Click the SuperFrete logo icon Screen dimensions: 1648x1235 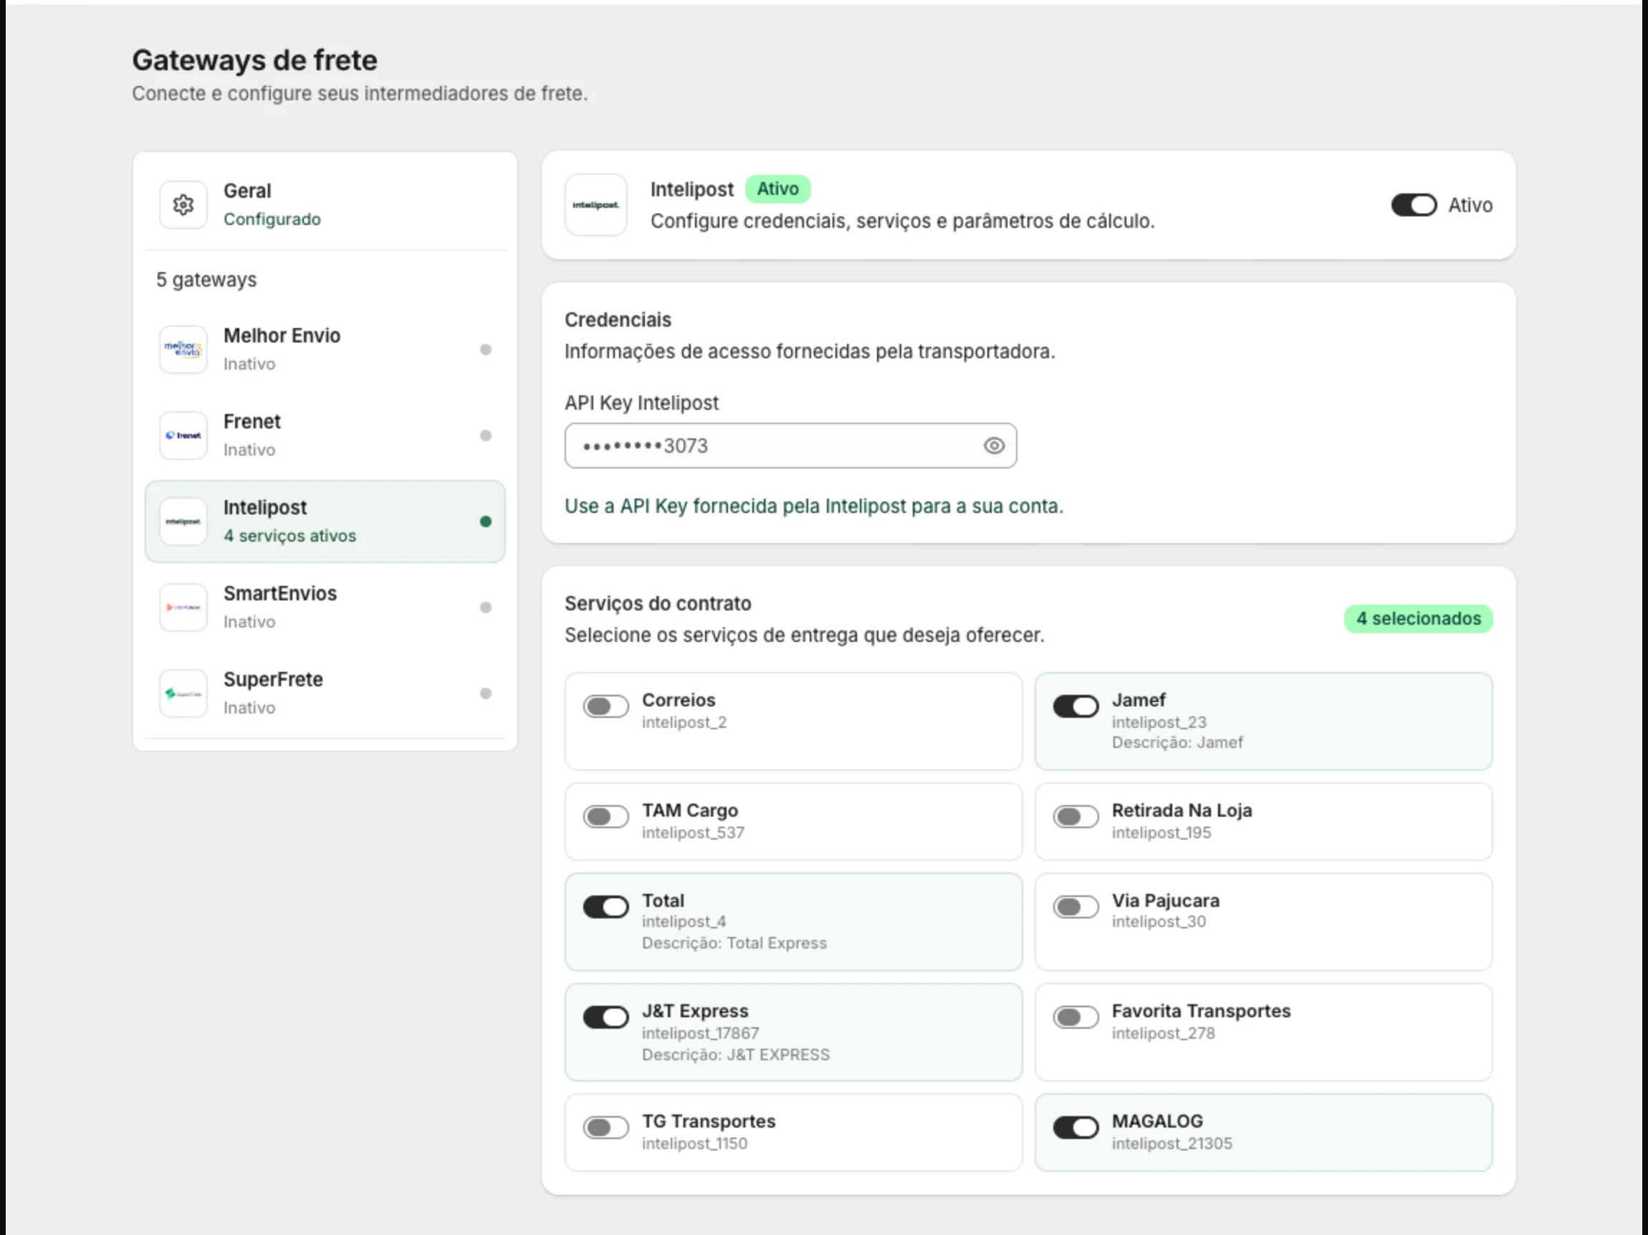click(x=183, y=693)
